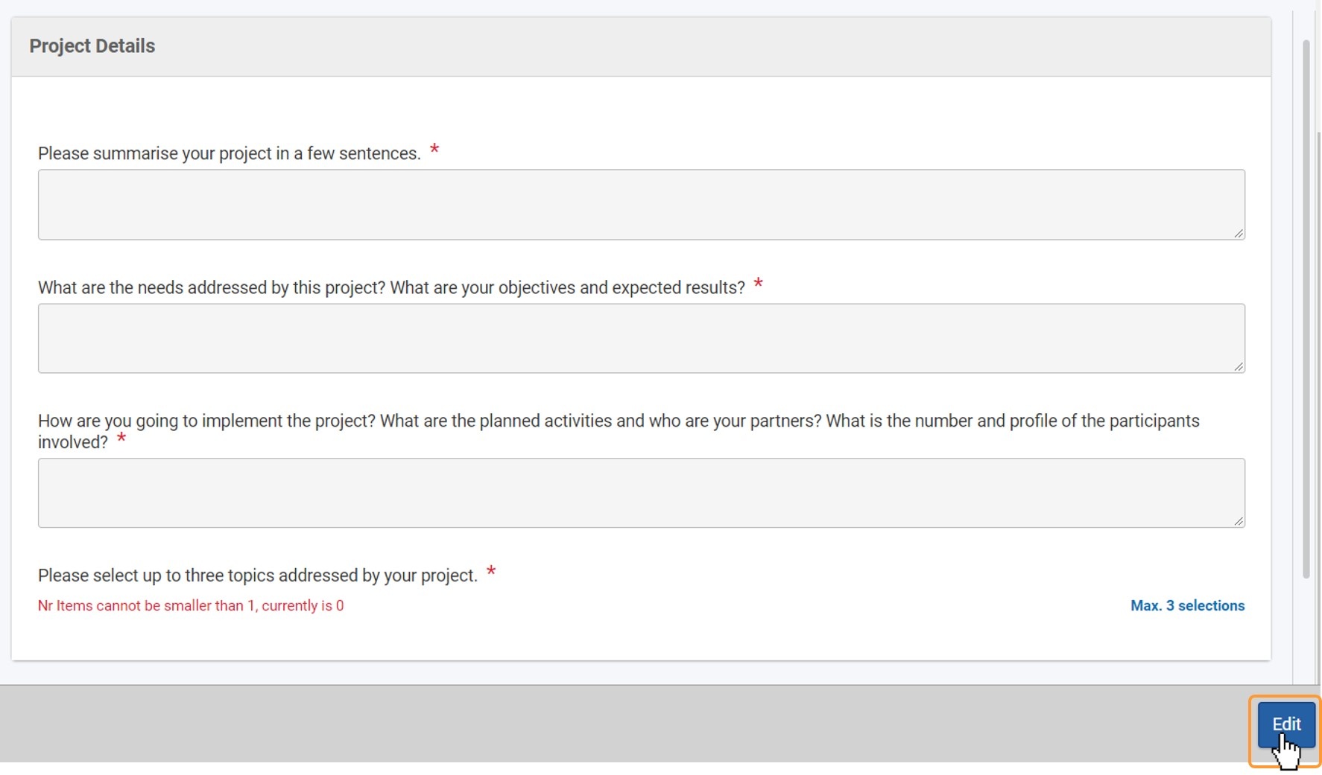Viewport: 1322px width, 775px height.
Task: Click the 'How are you going to implement' label
Action: (619, 431)
